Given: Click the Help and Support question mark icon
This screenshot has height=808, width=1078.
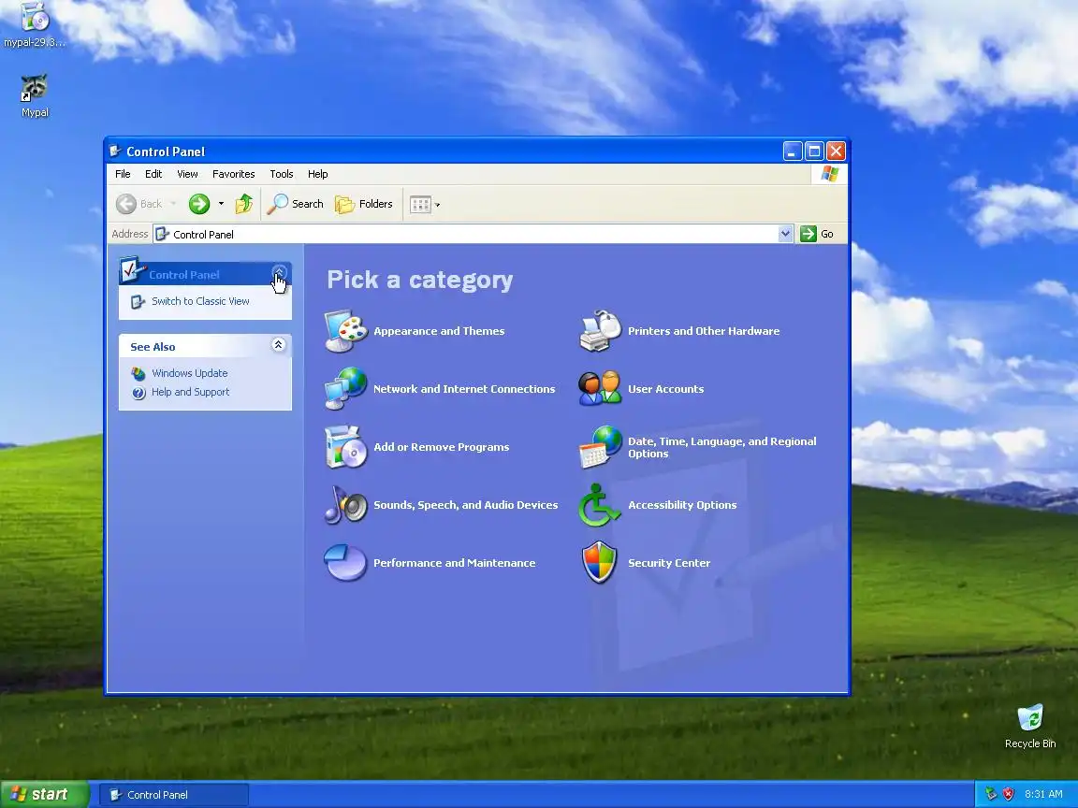Looking at the screenshot, I should (x=138, y=393).
